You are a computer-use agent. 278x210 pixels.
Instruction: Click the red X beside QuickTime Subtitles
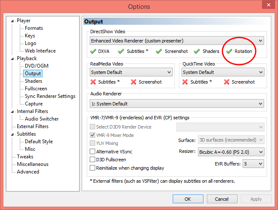[185, 82]
